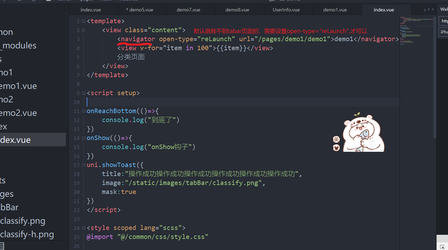Image resolution: width=448 pixels, height=250 pixels.
Task: Click the closing template tag on line 7
Action: coord(108,75)
